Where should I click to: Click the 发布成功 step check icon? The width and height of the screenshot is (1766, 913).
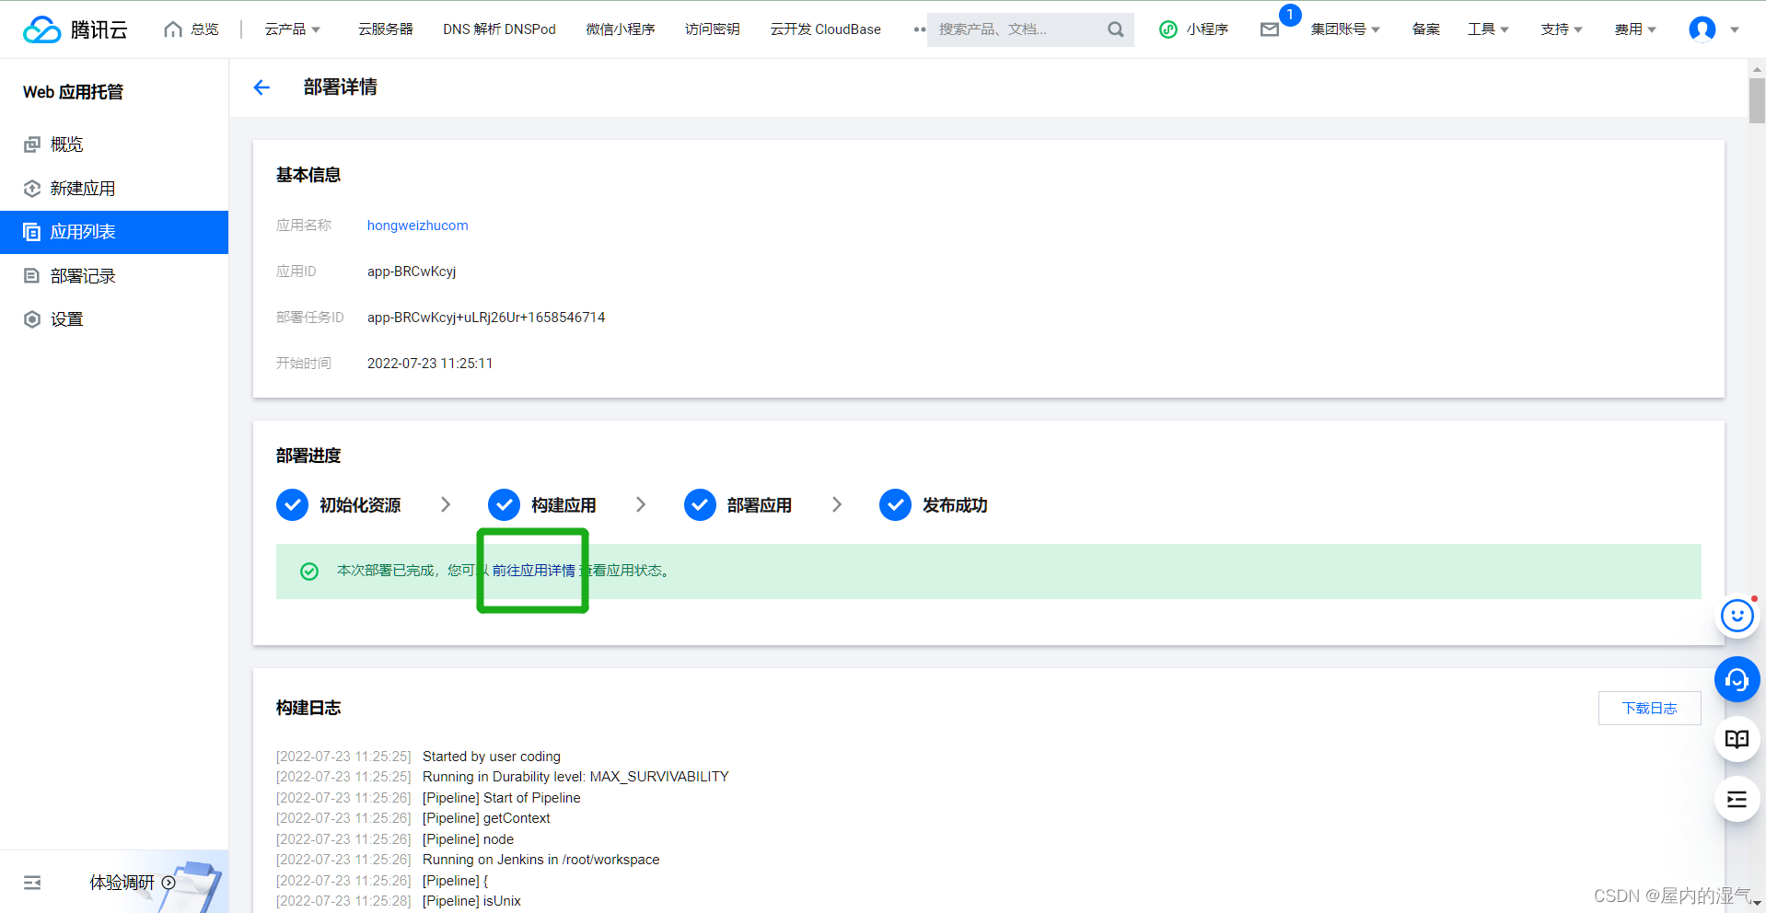895,504
